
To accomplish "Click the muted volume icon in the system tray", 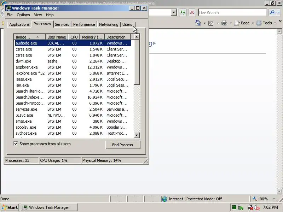I will click(257, 207).
